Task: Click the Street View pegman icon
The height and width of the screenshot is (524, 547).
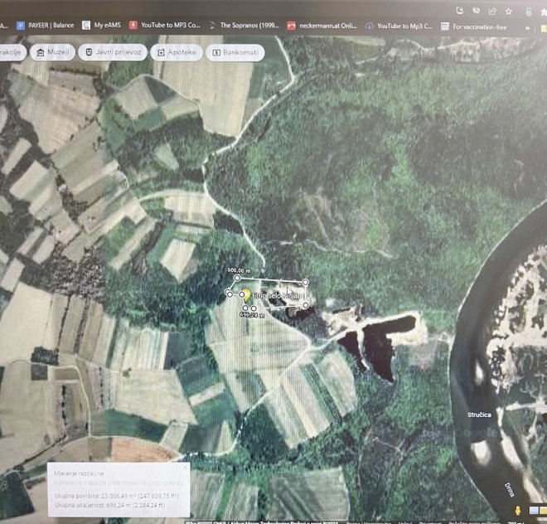Action: tap(518, 512)
